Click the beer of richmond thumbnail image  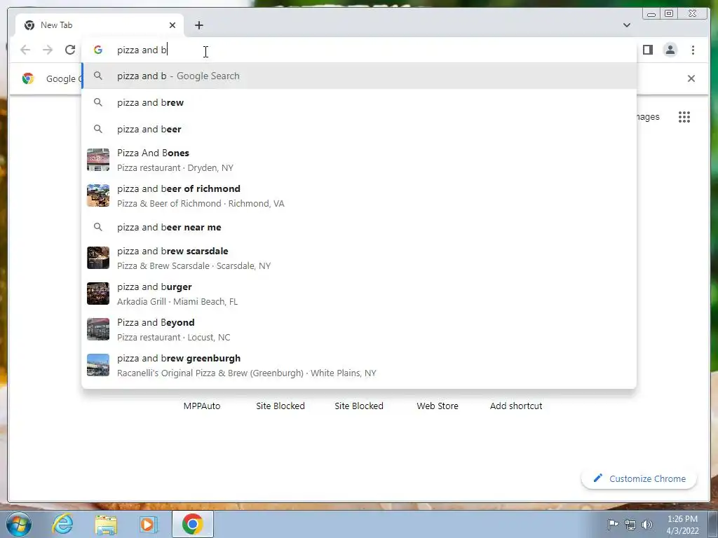pos(98,196)
